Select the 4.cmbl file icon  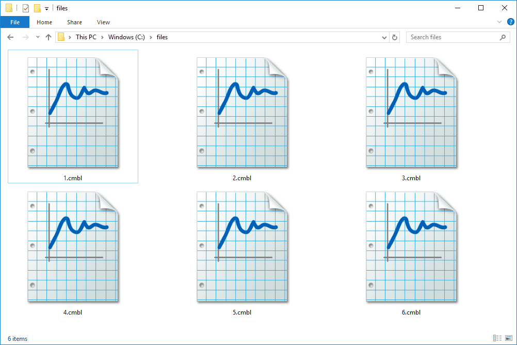[73, 247]
